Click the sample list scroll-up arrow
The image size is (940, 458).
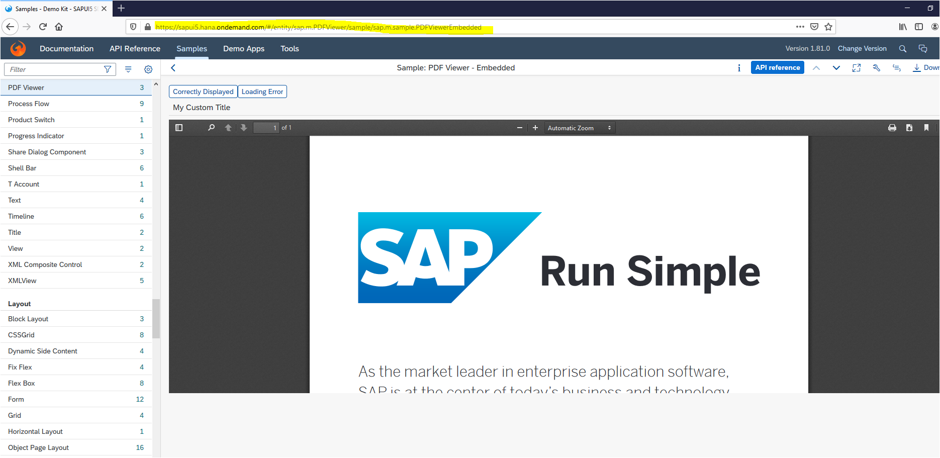[156, 84]
